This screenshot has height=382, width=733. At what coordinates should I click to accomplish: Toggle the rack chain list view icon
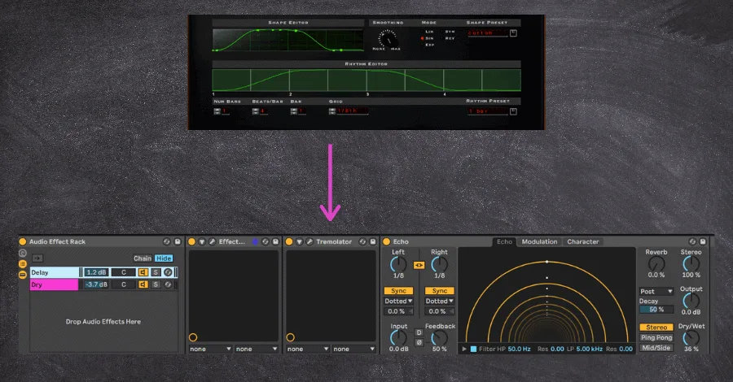click(x=23, y=264)
